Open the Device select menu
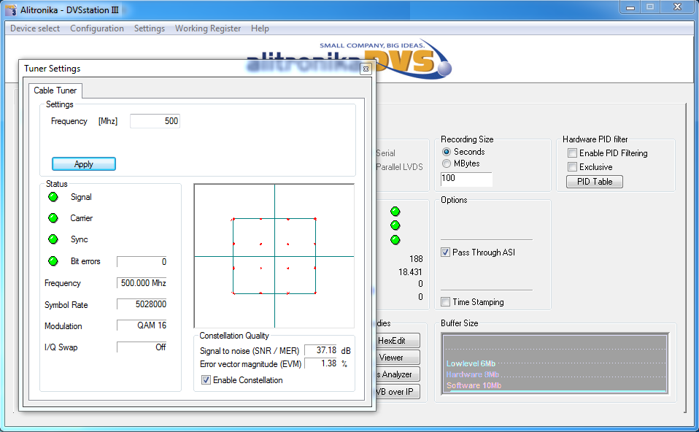This screenshot has height=432, width=699. (35, 28)
